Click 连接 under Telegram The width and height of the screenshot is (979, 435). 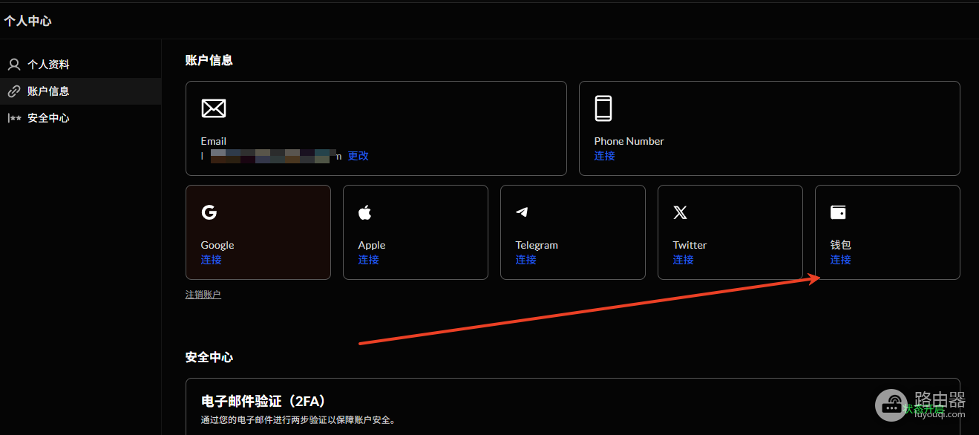click(x=526, y=260)
